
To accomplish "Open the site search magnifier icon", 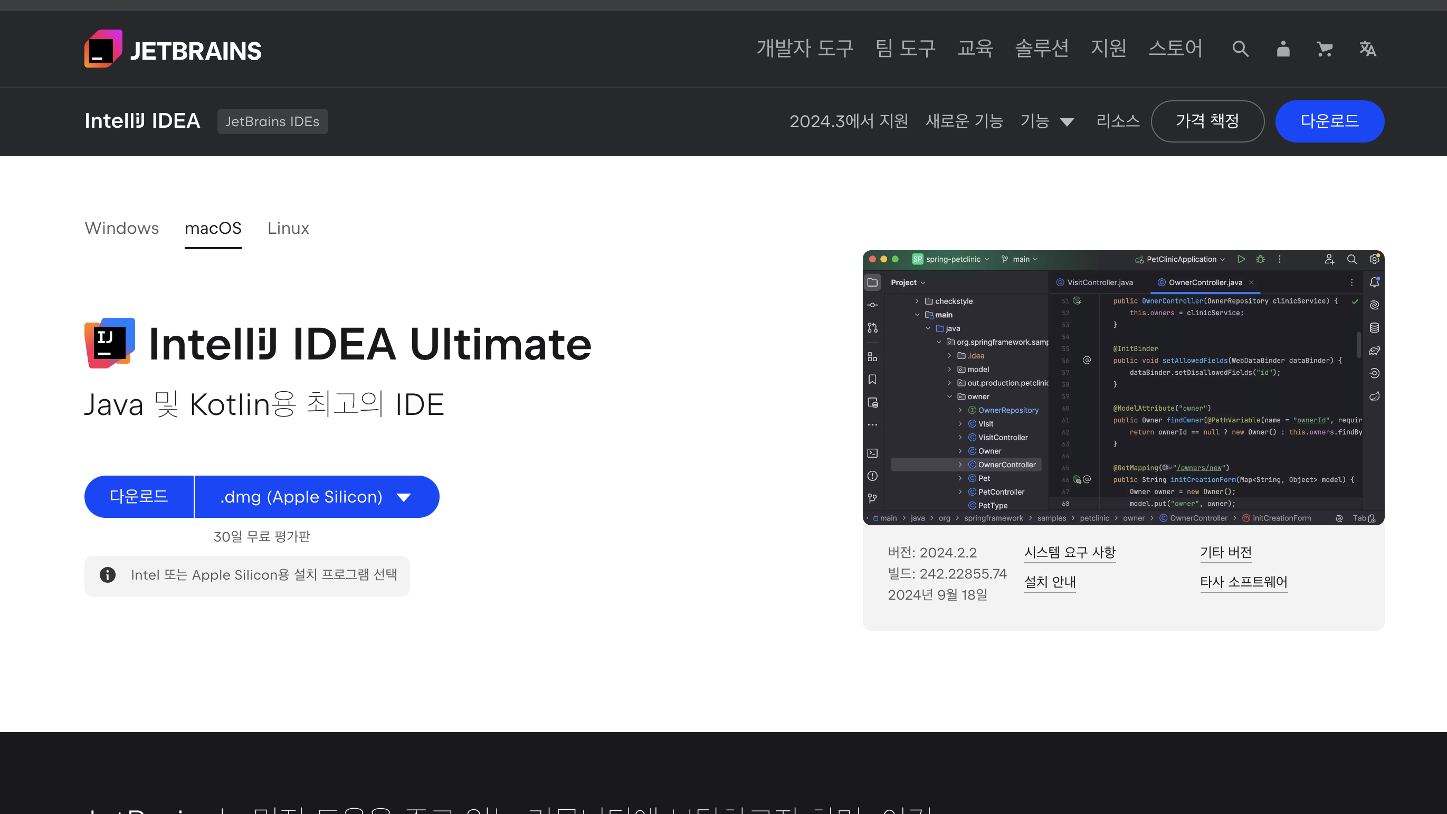I will coord(1240,49).
